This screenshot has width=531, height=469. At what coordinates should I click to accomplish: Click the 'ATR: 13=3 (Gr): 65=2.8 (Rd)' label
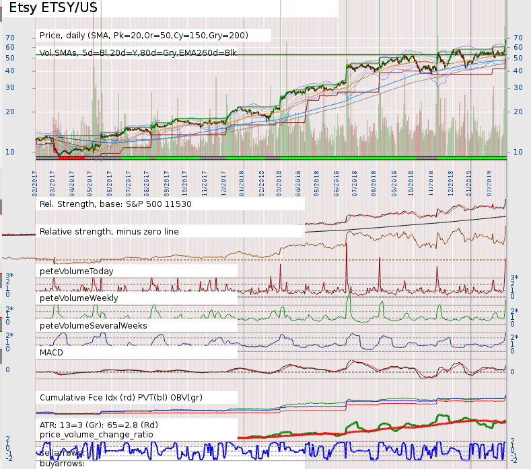(x=99, y=425)
